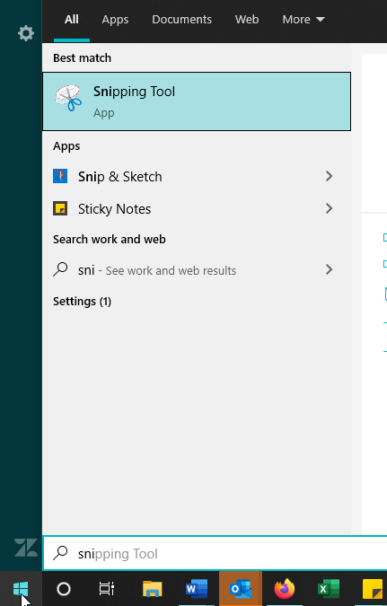Image resolution: width=387 pixels, height=606 pixels.
Task: Click the Windows Start button
Action: tap(21, 589)
